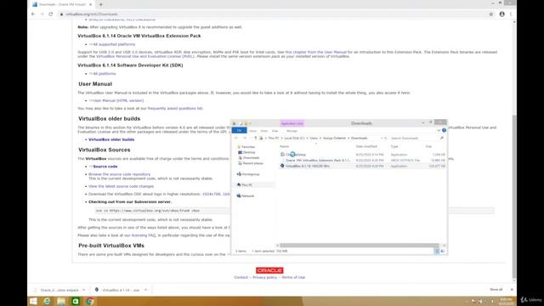
Task: Reload the VirtualBox downloads page
Action: point(51,14)
